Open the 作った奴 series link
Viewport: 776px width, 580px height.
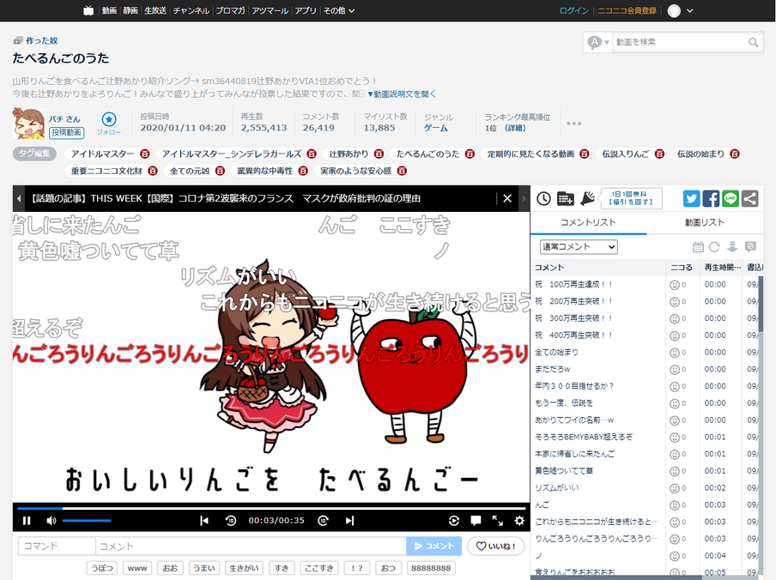click(41, 40)
